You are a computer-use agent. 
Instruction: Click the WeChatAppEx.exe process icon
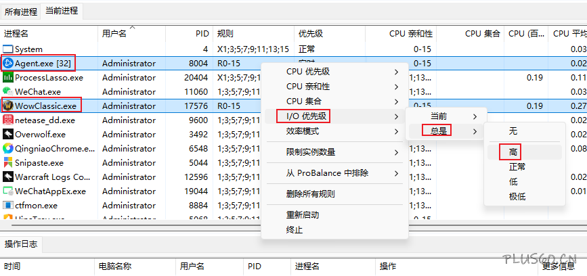click(8, 191)
